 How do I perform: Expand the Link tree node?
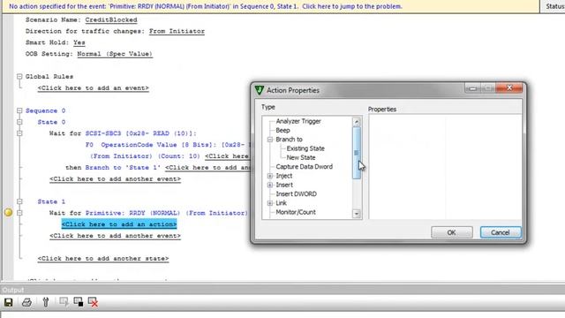point(270,203)
